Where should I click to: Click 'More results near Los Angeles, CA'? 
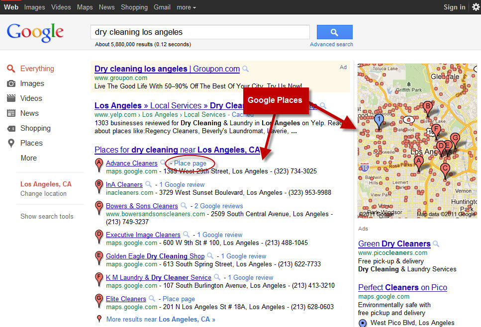(161, 320)
